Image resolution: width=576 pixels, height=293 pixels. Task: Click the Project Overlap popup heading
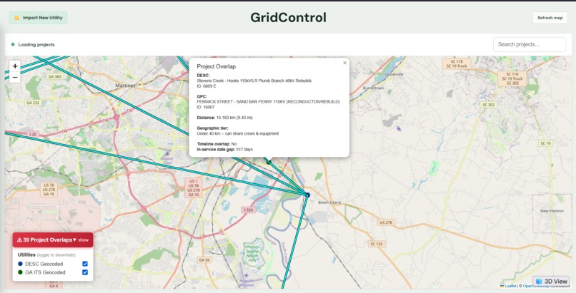216,66
